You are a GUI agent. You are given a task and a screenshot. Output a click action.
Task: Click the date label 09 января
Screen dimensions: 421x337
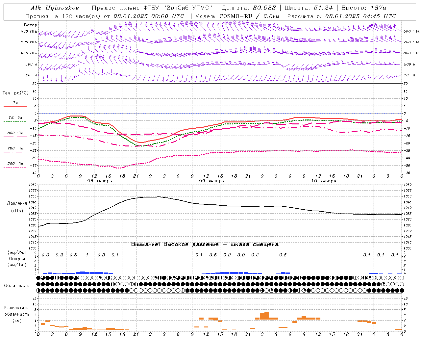point(212,181)
